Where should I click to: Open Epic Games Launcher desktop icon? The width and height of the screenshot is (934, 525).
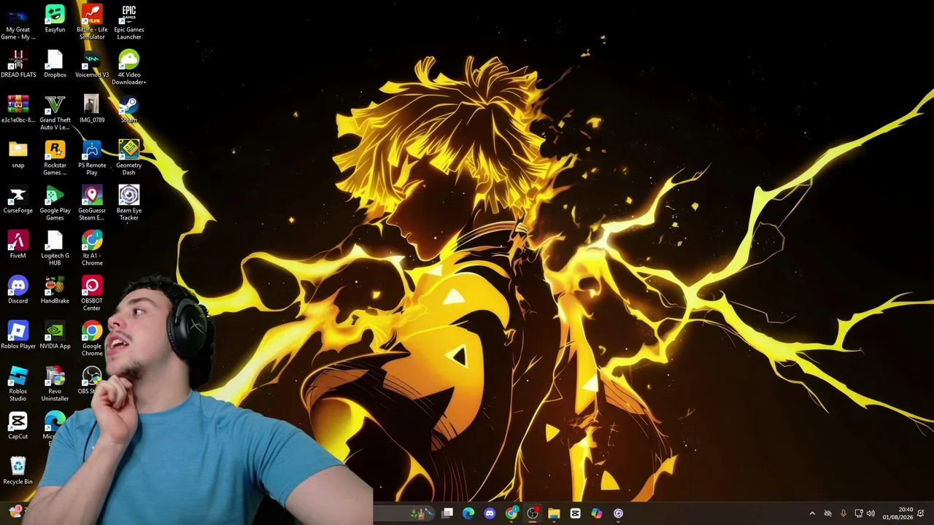click(x=129, y=22)
